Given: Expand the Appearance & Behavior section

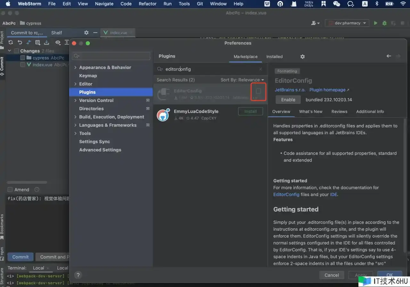Looking at the screenshot, I should pyautogui.click(x=75, y=67).
